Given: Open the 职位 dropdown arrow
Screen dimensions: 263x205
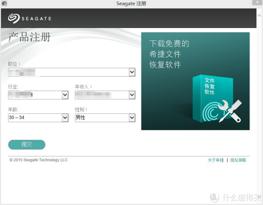Looking at the screenshot, I should point(132,72).
